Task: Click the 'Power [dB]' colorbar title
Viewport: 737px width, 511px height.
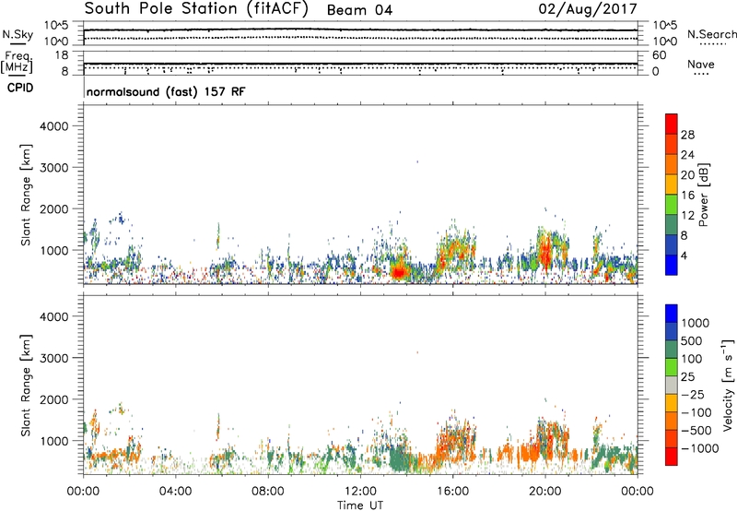Action: (704, 195)
